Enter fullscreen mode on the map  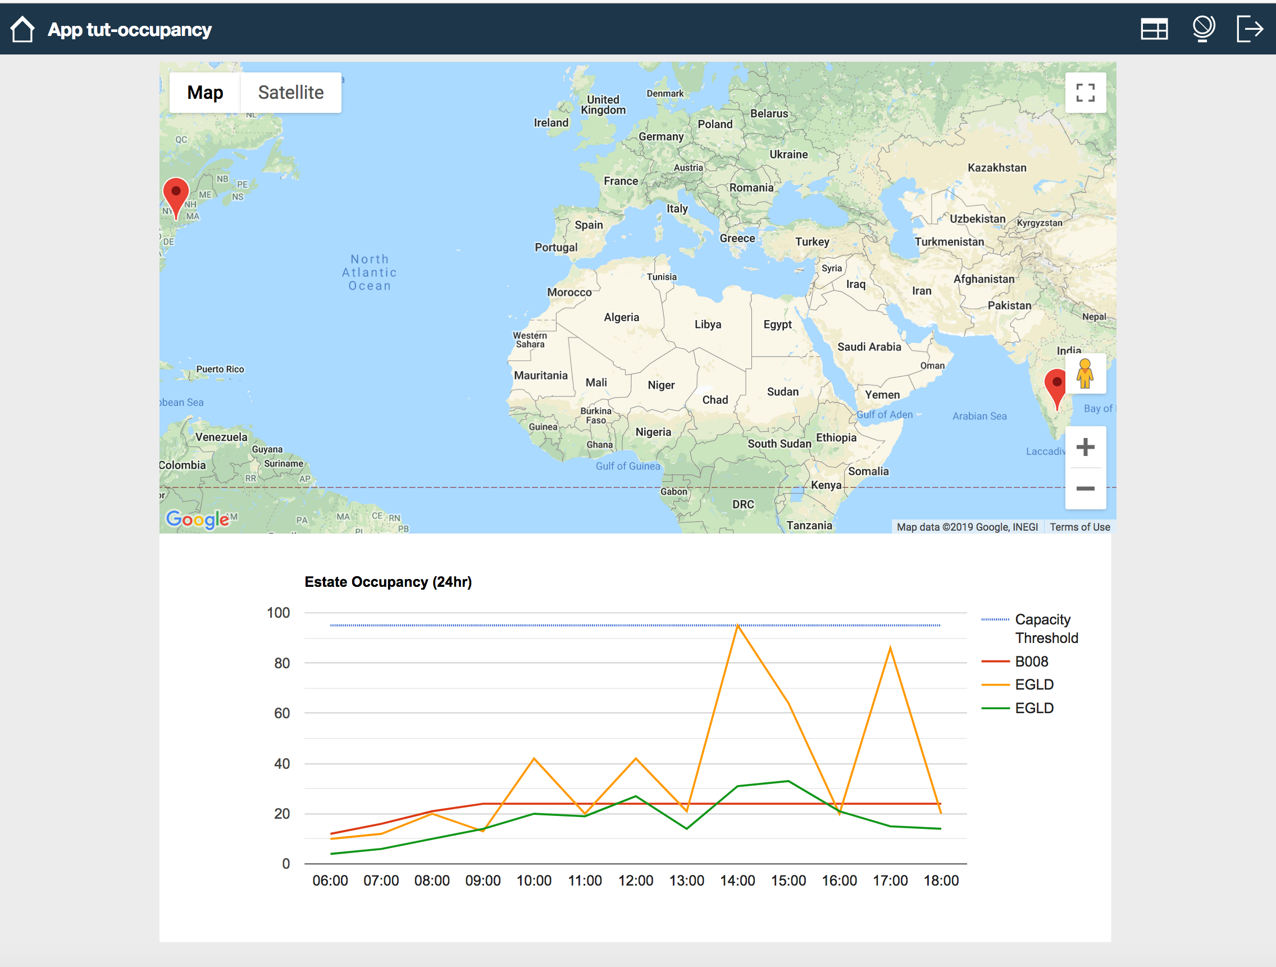click(1086, 92)
